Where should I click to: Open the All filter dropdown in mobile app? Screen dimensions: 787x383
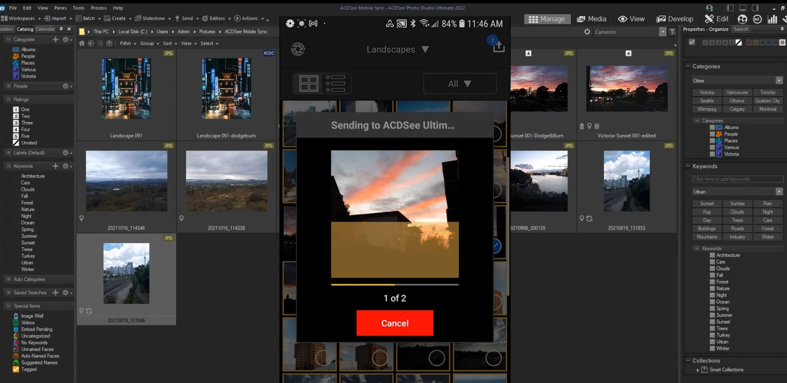tap(460, 84)
